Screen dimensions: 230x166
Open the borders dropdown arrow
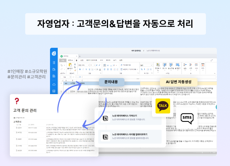(x=95, y=69)
